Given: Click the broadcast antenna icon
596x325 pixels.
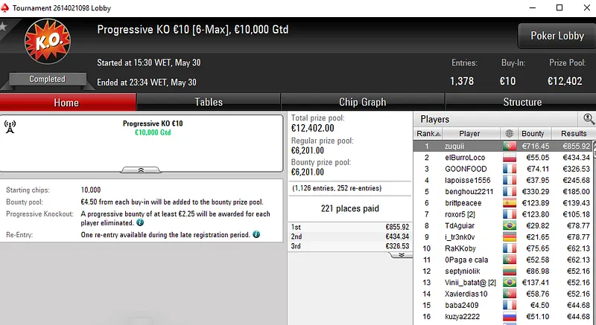Looking at the screenshot, I should click(x=10, y=127).
